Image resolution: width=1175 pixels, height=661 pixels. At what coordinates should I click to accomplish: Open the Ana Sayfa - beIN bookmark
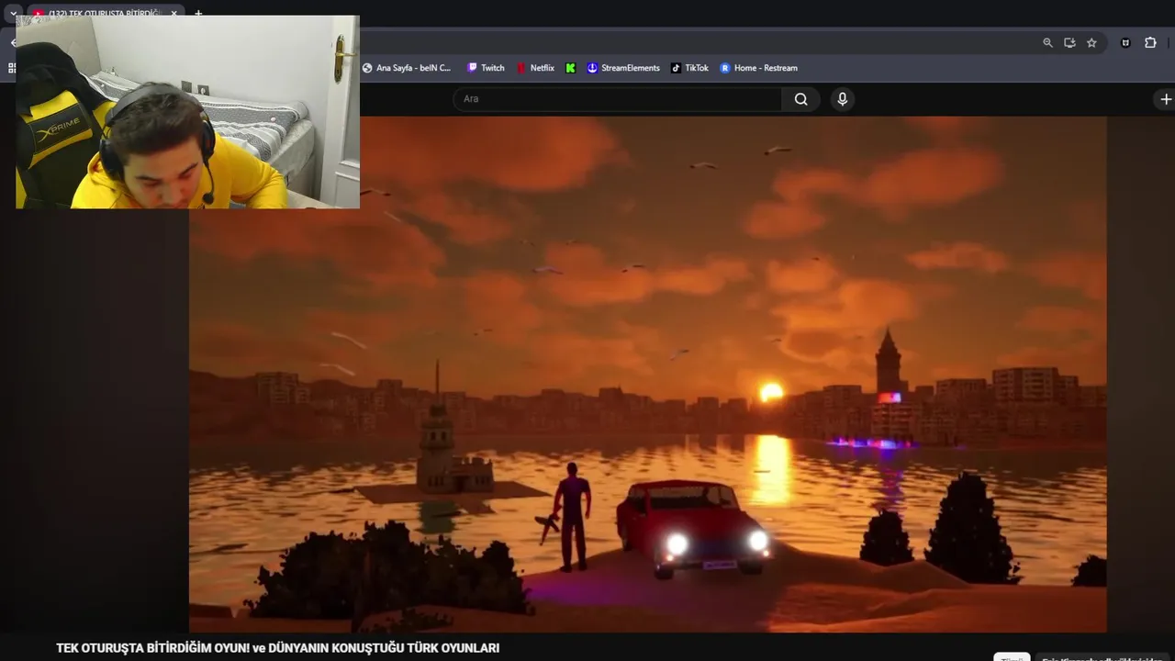pos(407,68)
